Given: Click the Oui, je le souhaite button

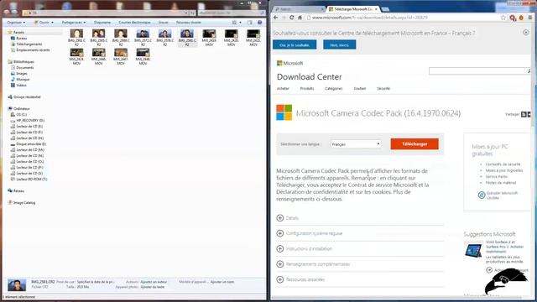Looking at the screenshot, I should [x=295, y=44].
